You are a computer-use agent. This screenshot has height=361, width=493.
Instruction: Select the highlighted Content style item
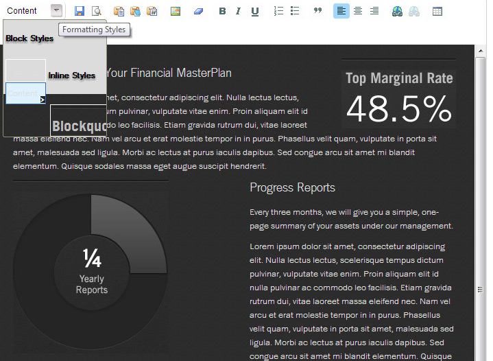(25, 93)
